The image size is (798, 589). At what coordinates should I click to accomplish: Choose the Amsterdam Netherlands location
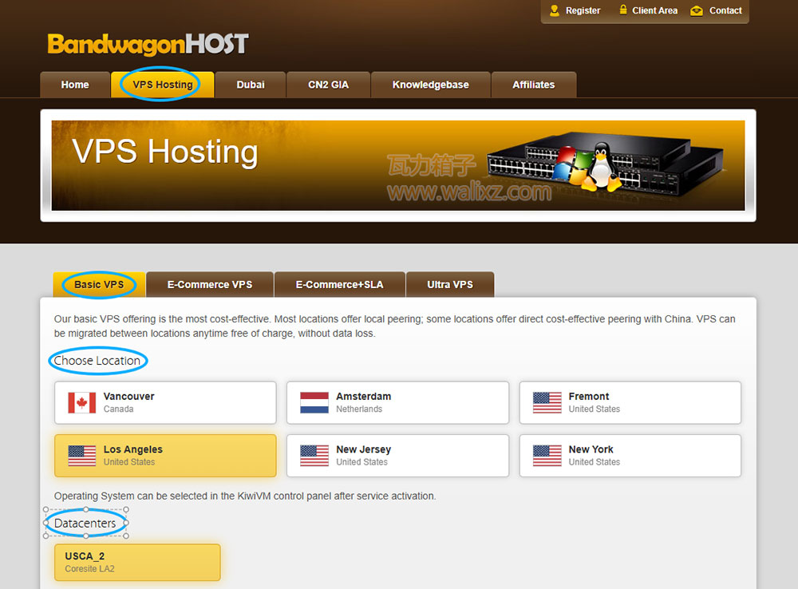click(397, 403)
